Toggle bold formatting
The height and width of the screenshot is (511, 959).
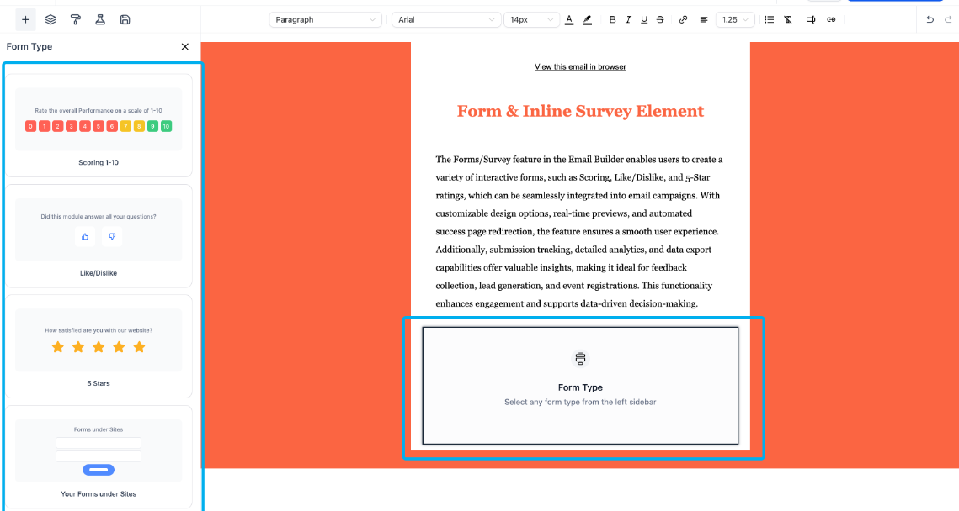[x=612, y=19]
